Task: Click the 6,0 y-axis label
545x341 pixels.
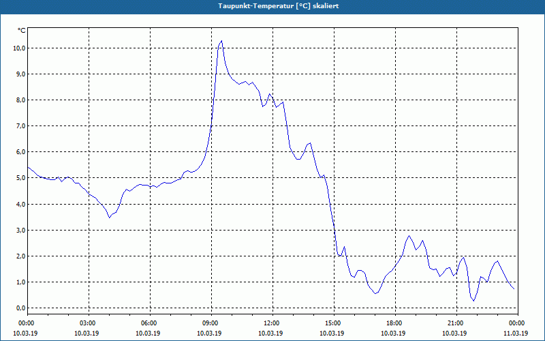Action: (21, 152)
